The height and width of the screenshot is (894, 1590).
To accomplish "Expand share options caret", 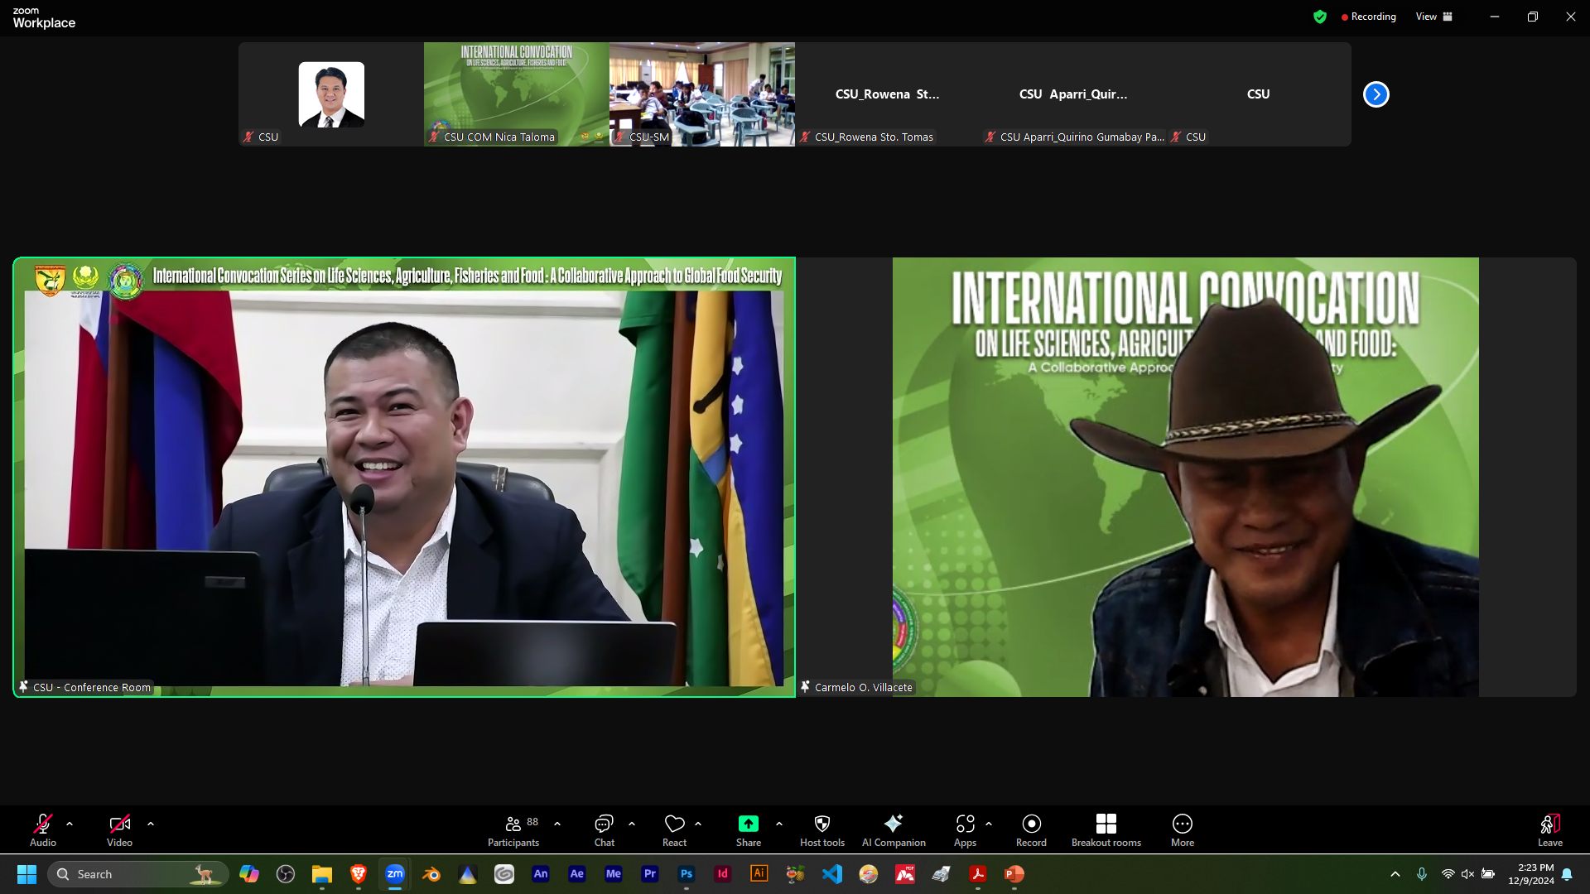I will click(x=779, y=824).
